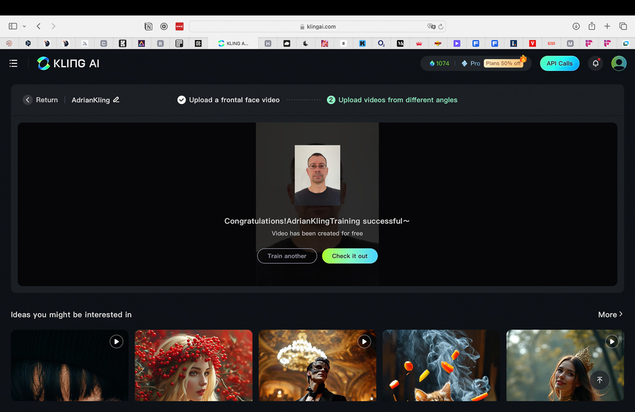Switch to the red crown favicon tab
635x412 pixels.
(x=419, y=43)
